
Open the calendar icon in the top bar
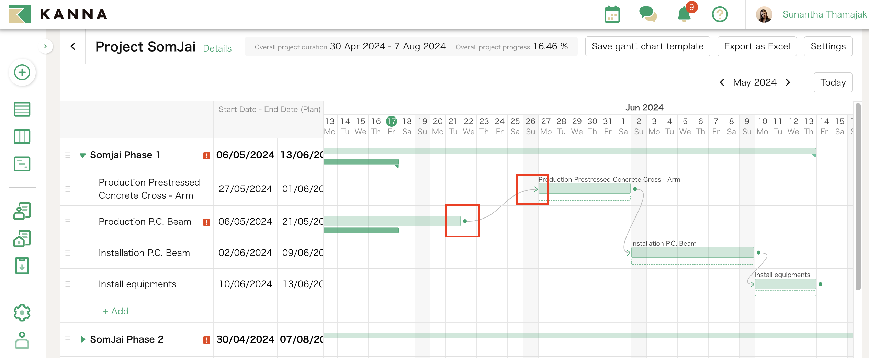612,14
